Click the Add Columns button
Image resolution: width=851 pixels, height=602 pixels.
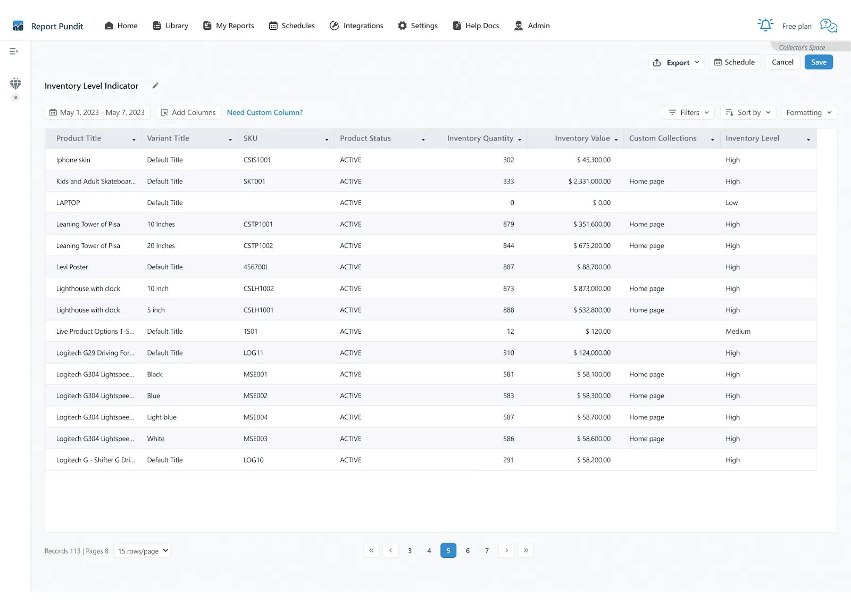pyautogui.click(x=188, y=112)
